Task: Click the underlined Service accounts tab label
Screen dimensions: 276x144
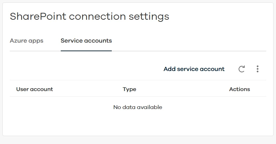Action: coord(86,41)
